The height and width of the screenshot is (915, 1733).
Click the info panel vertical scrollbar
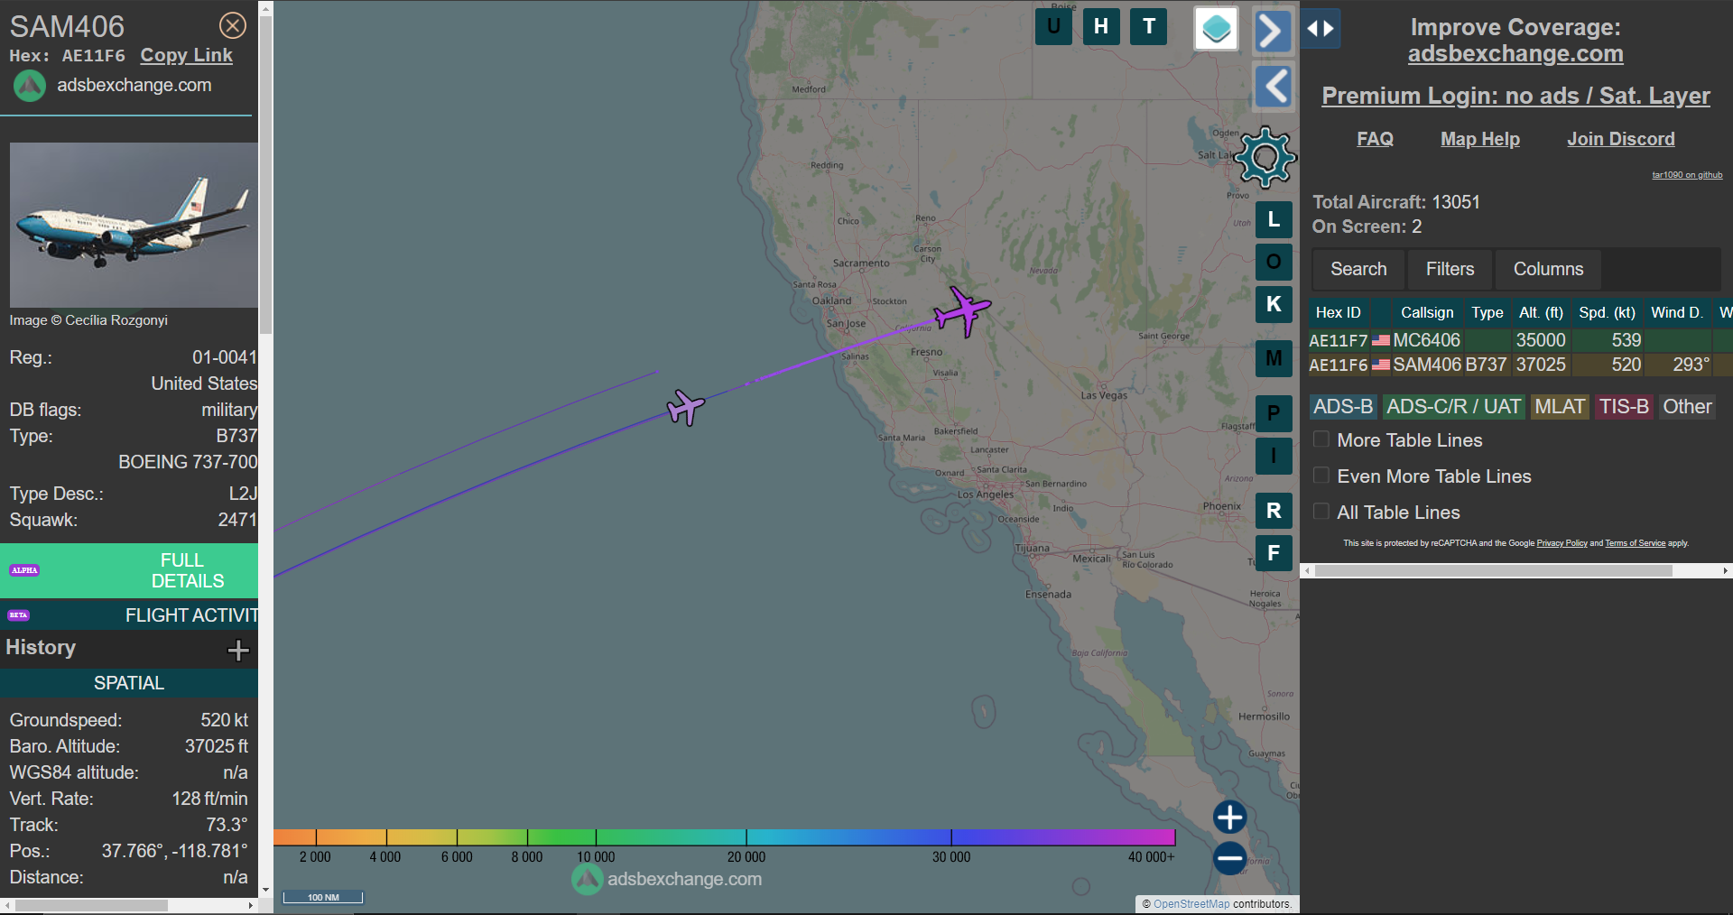tap(265, 175)
